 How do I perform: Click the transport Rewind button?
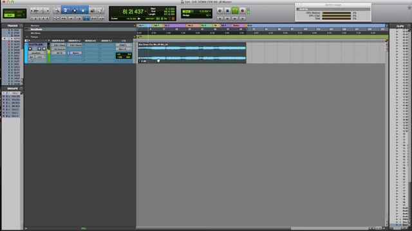click(x=227, y=19)
